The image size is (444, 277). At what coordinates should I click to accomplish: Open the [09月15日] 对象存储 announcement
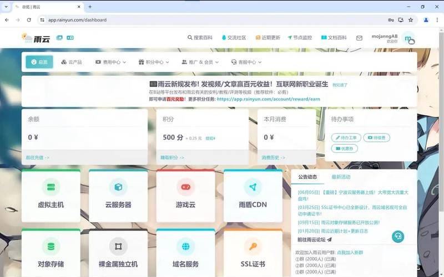(x=339, y=223)
